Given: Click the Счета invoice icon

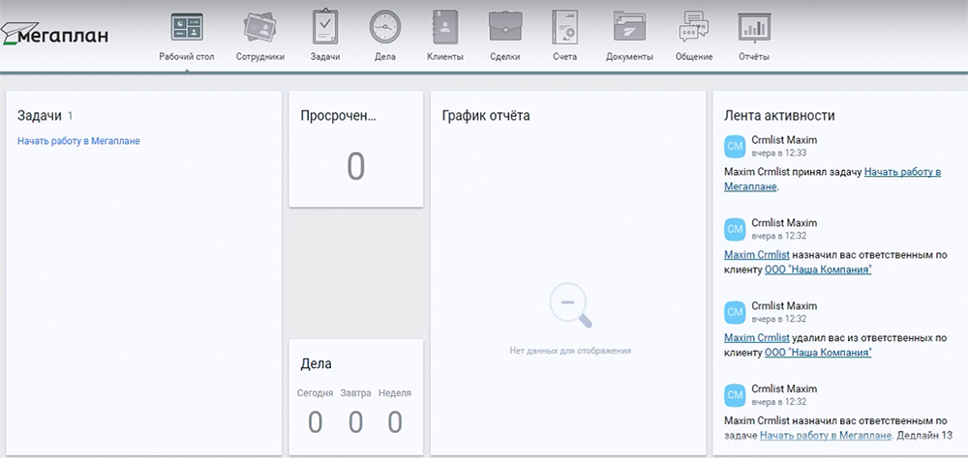Looking at the screenshot, I should 565,28.
